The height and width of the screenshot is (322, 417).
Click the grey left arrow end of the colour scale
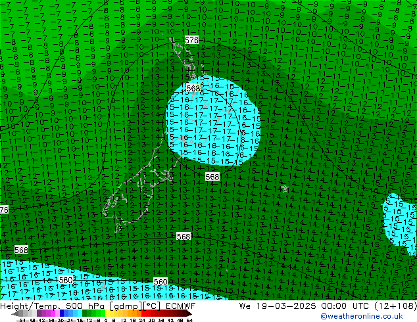[15, 313]
